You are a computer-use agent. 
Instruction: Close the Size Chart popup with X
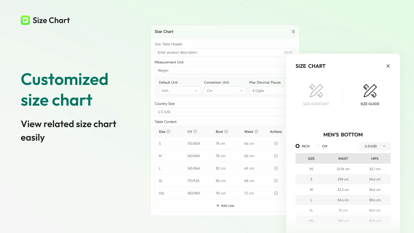click(388, 66)
